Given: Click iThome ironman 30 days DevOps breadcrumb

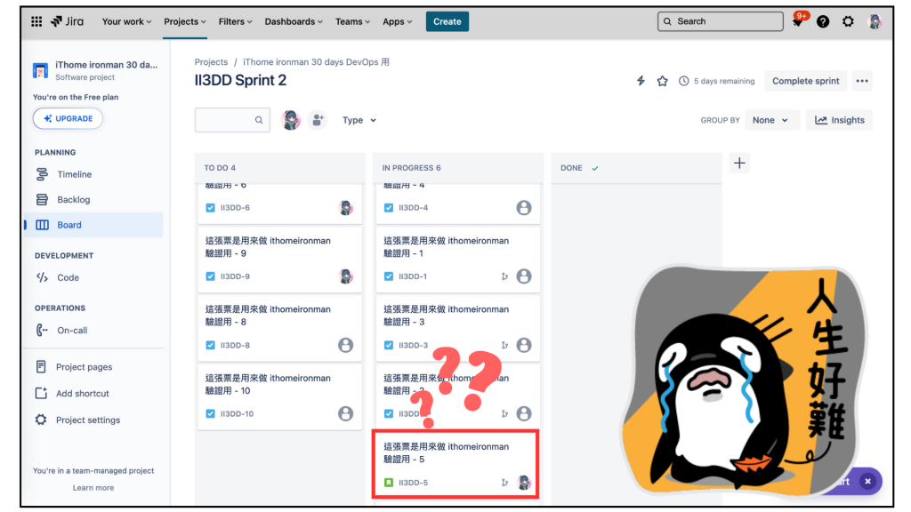Looking at the screenshot, I should 316,61.
